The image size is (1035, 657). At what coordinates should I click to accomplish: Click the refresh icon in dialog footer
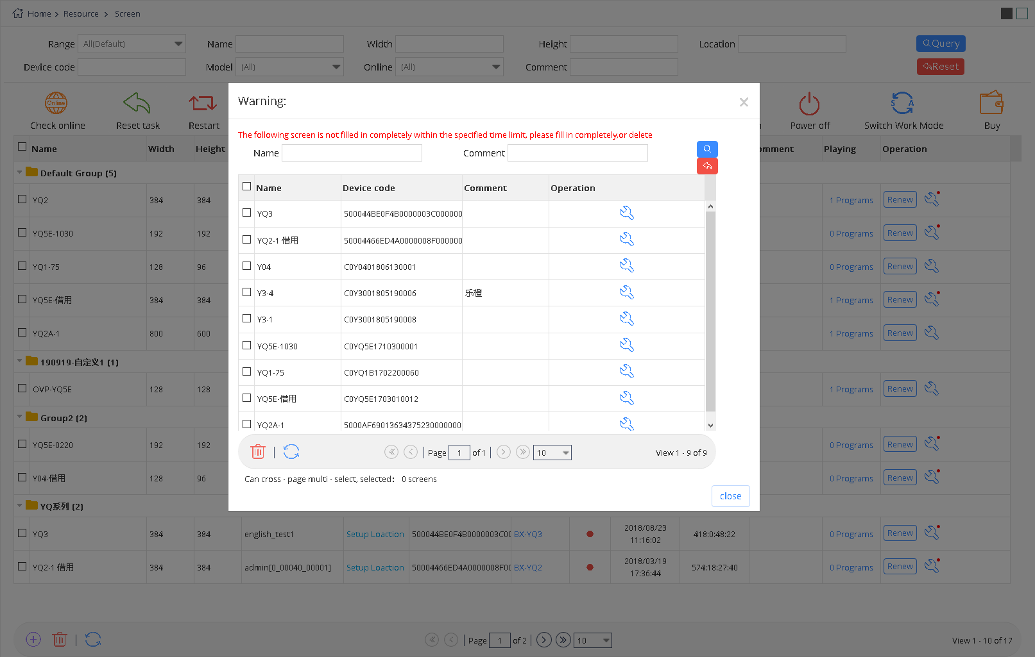pos(291,452)
